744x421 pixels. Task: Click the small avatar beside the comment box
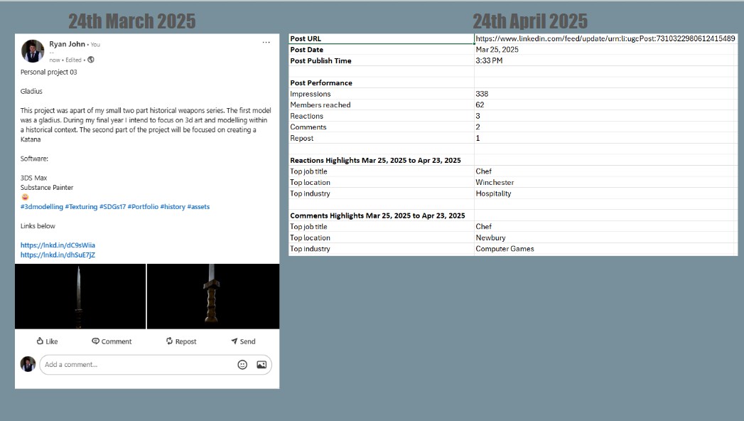(28, 364)
